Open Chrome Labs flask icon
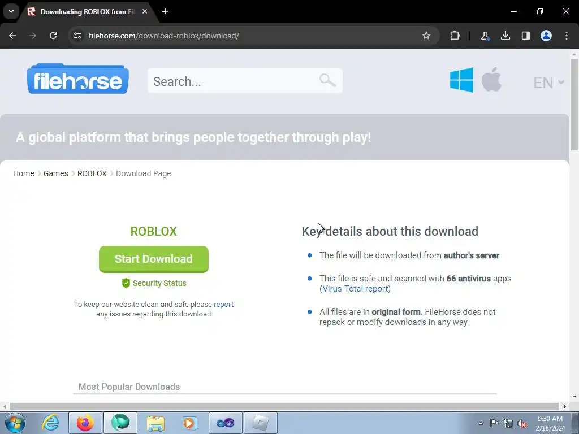 tap(485, 36)
